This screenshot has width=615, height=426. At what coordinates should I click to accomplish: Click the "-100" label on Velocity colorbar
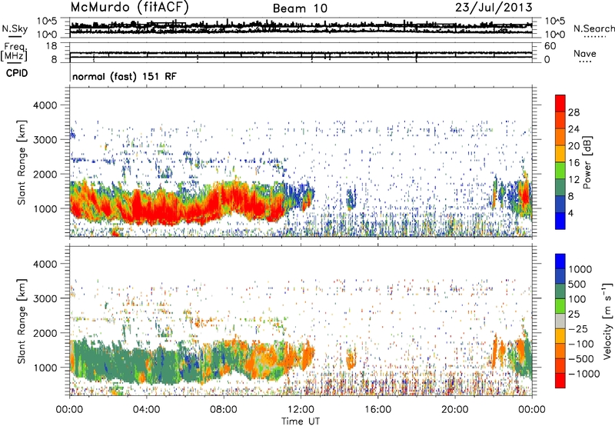581,344
